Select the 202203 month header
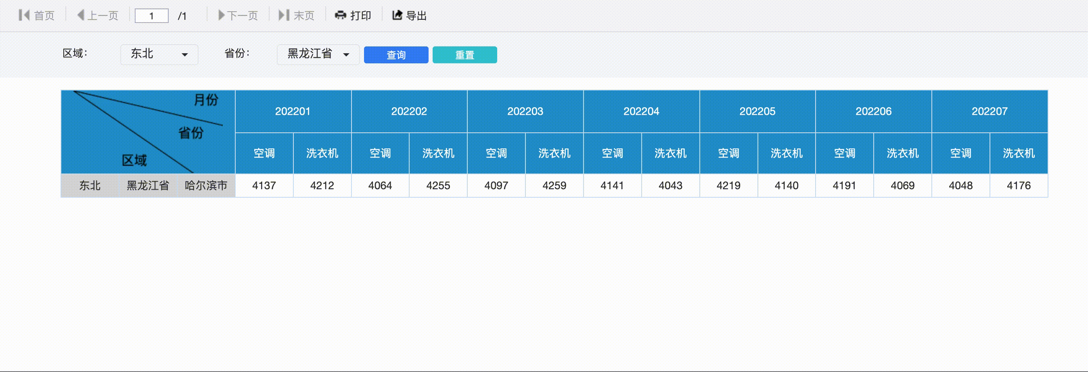The height and width of the screenshot is (372, 1088). (525, 111)
